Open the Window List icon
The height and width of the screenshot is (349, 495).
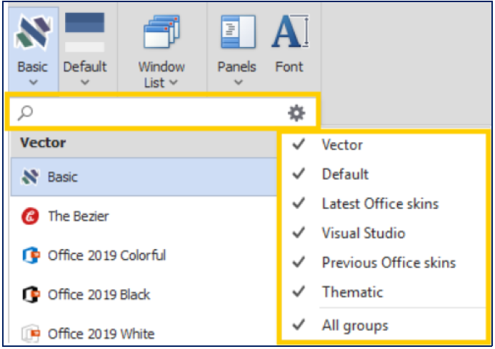[161, 31]
